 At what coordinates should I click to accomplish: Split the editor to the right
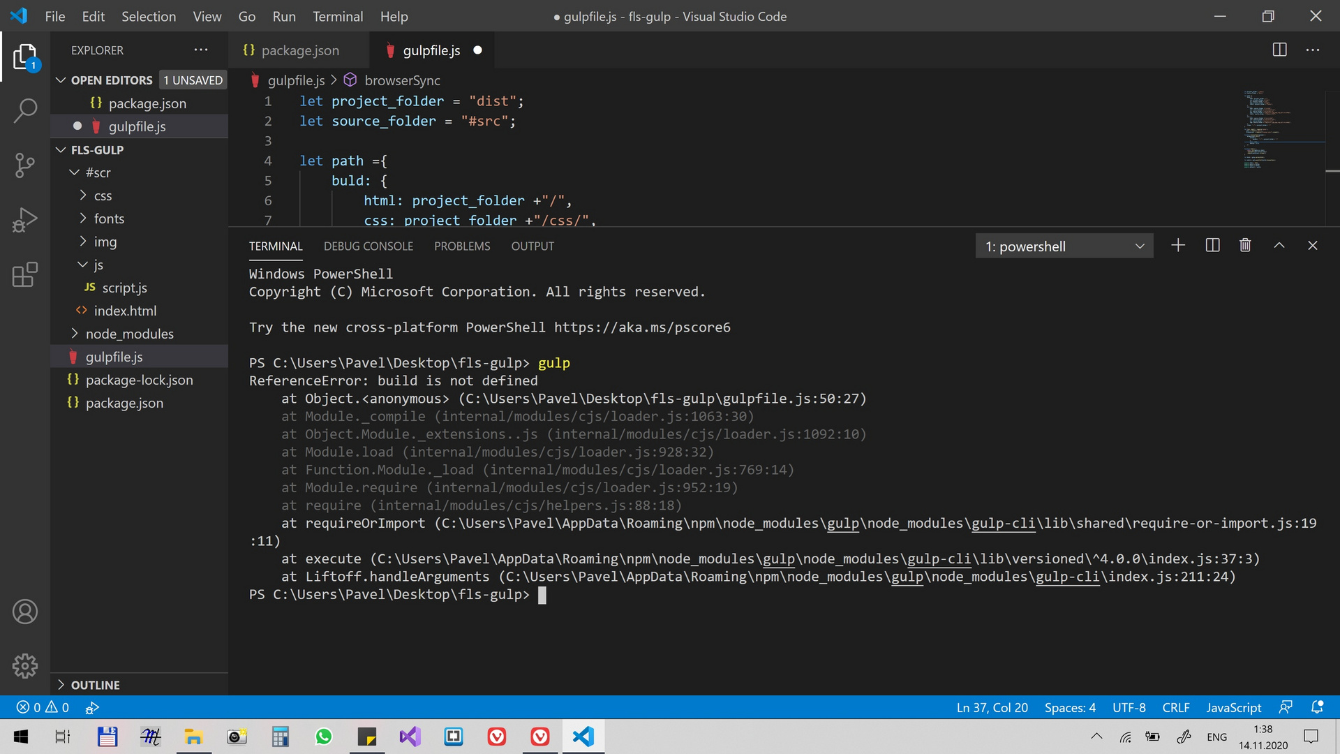(1279, 50)
